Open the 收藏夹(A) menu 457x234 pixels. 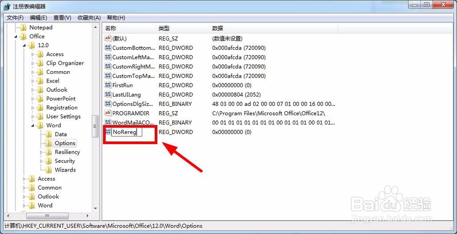[x=89, y=18]
